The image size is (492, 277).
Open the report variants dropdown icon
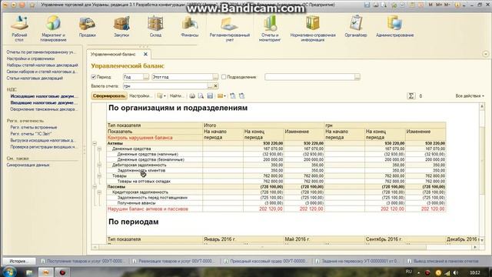(161, 95)
